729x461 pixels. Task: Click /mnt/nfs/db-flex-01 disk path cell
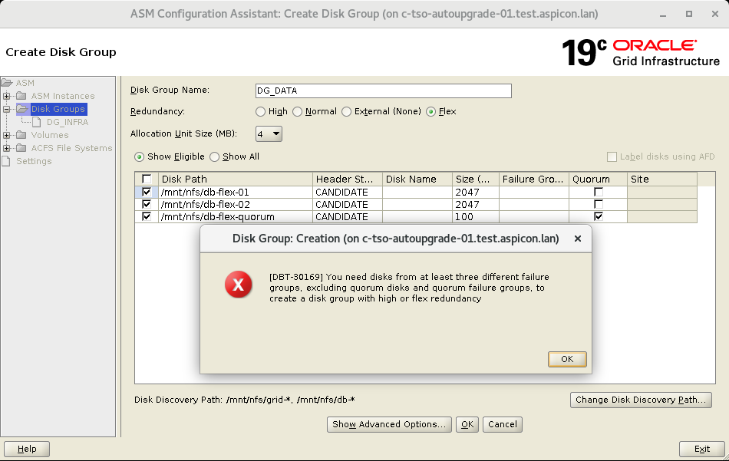pyautogui.click(x=236, y=192)
